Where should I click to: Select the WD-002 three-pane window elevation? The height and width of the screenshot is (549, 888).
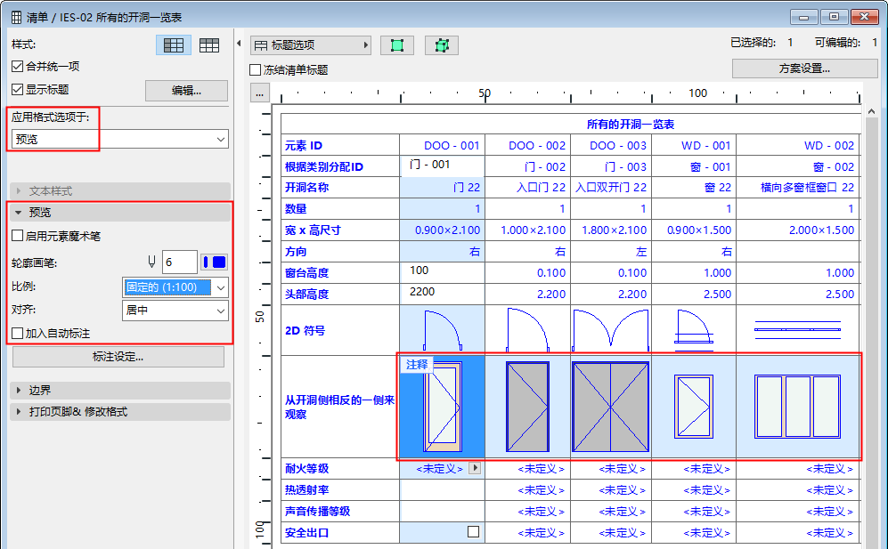(x=798, y=407)
